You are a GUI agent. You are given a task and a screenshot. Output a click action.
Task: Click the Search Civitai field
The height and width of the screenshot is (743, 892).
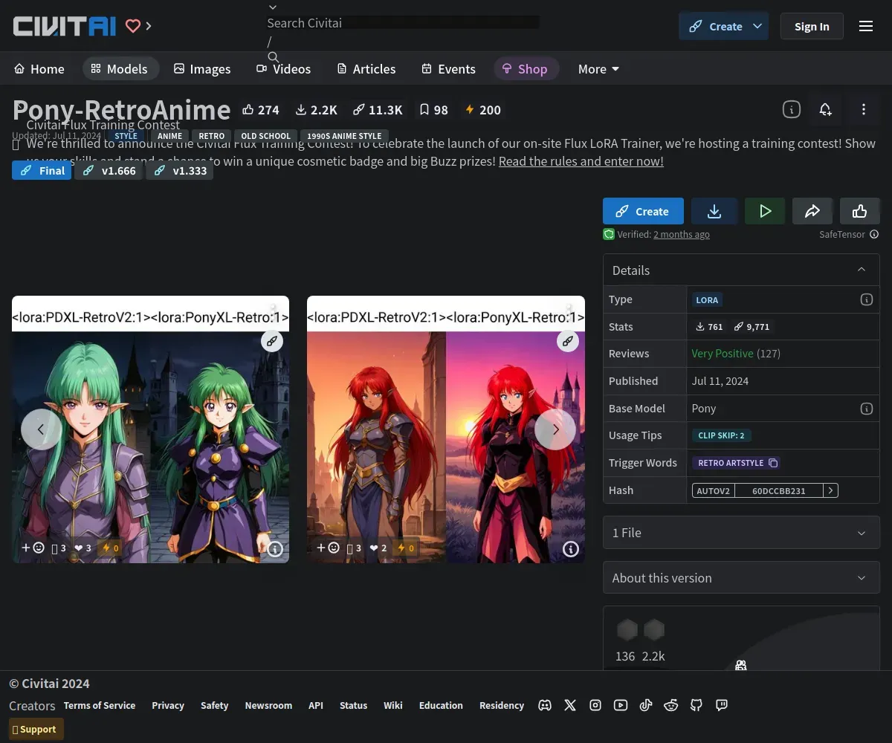pos(403,23)
